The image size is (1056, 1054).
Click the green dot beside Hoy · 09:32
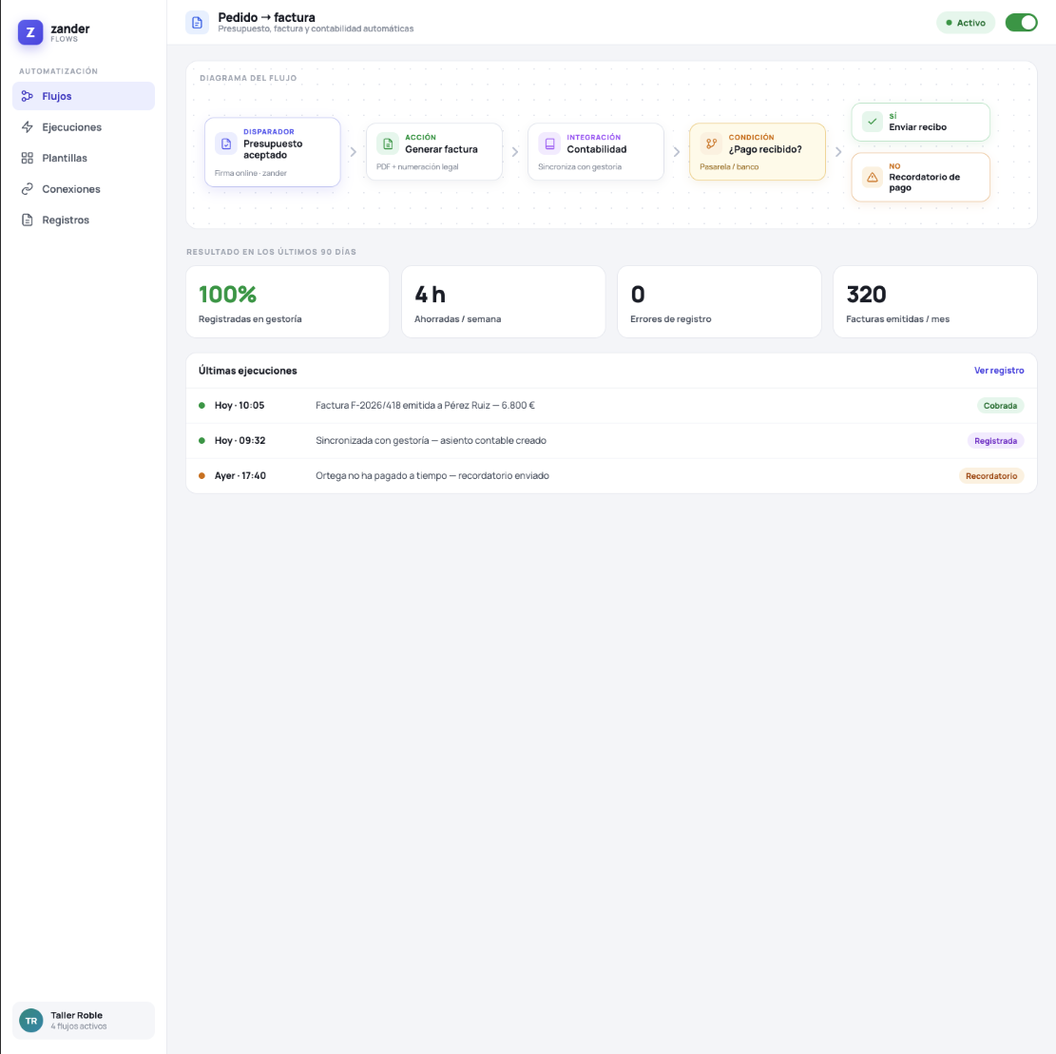click(x=202, y=440)
